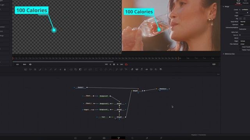The width and height of the screenshot is (250, 140).
Task: Add a pMerge particle node from the toolbar
Action: [121, 70]
